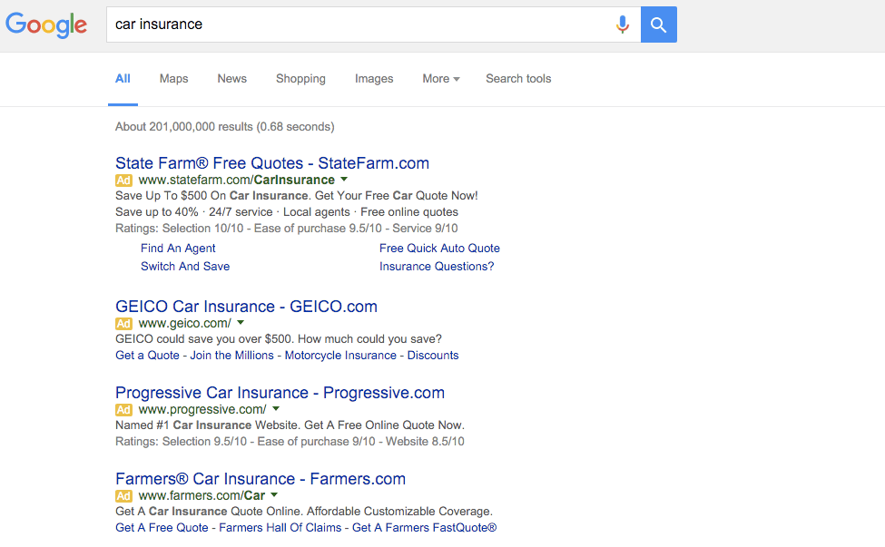Open GEICO Discounts link
The image size is (885, 547).
tap(433, 356)
